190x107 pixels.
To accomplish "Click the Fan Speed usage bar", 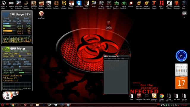I will pos(25,73).
